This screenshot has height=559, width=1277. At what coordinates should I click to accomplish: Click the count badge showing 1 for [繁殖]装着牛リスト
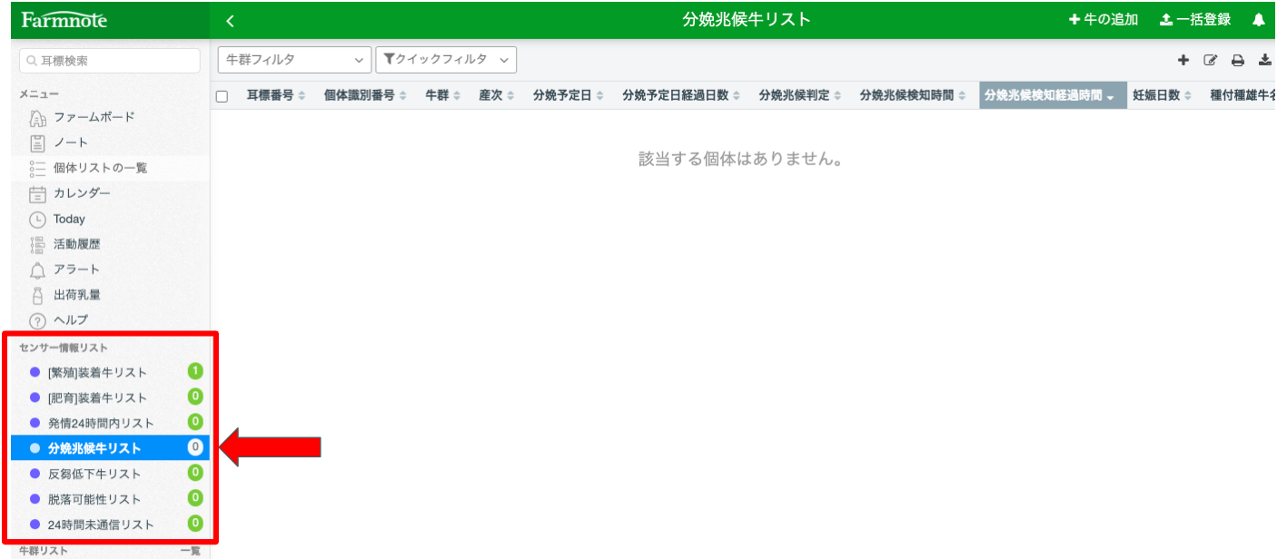[x=194, y=371]
